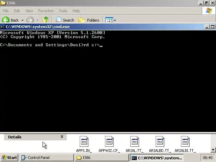Open the View menu
The width and height of the screenshot is (216, 162).
[x=29, y=11]
